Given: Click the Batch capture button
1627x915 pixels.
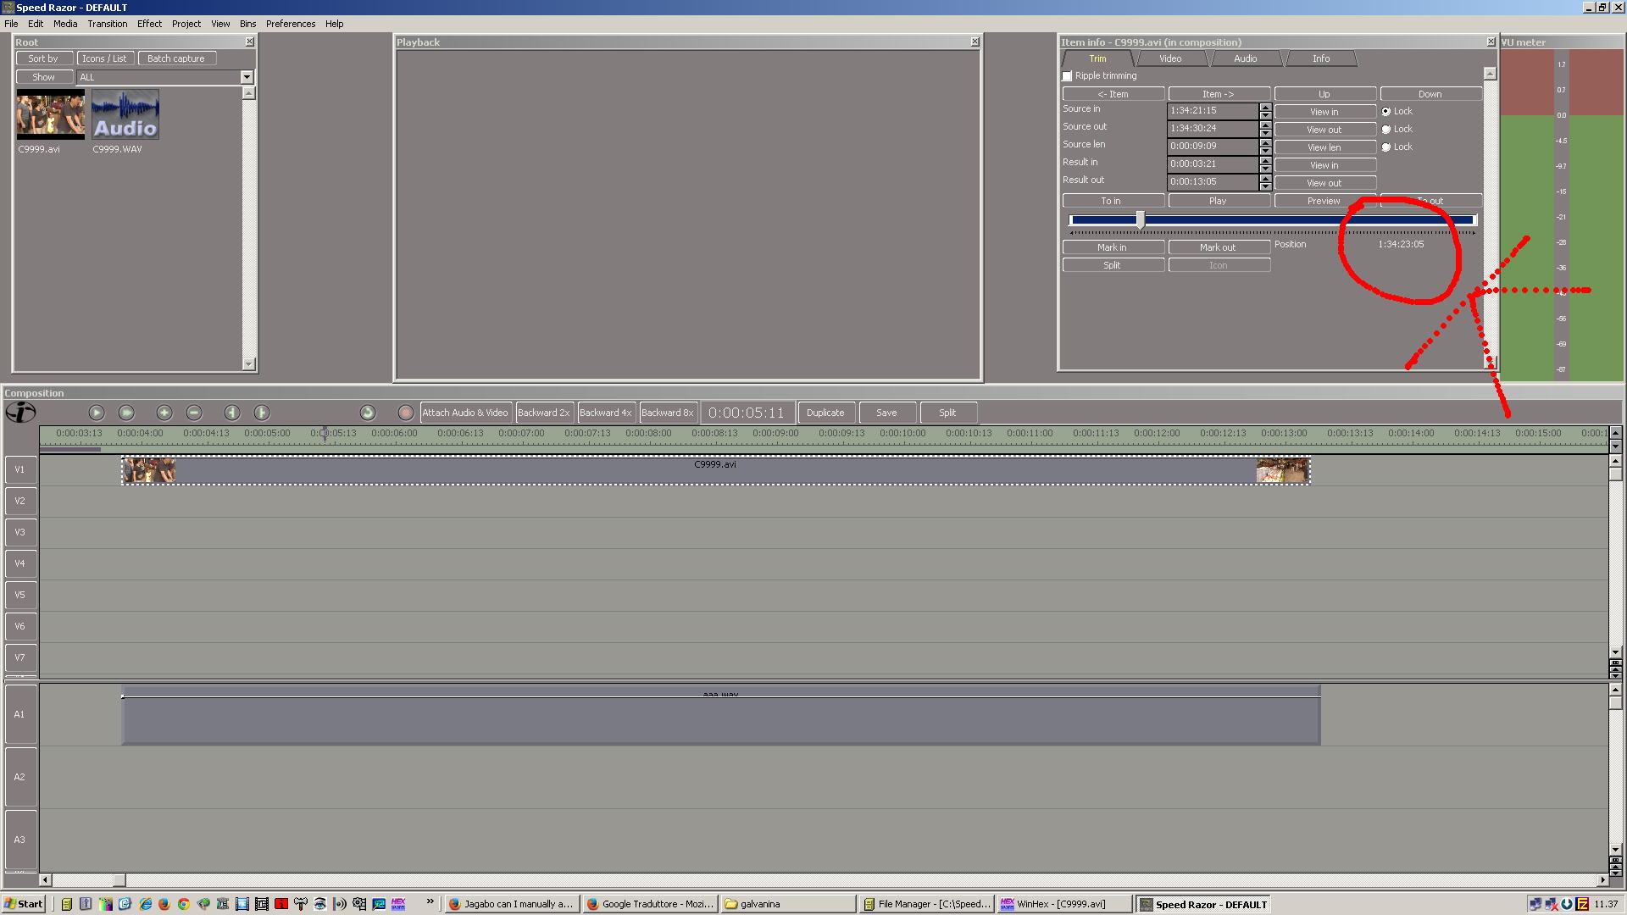Looking at the screenshot, I should point(175,58).
